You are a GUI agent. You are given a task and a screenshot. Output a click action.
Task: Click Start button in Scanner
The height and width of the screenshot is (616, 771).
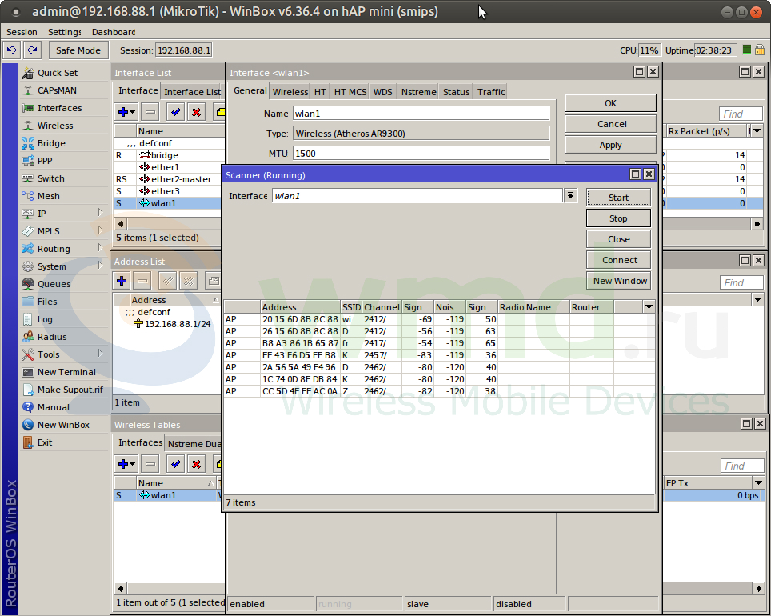(x=618, y=198)
